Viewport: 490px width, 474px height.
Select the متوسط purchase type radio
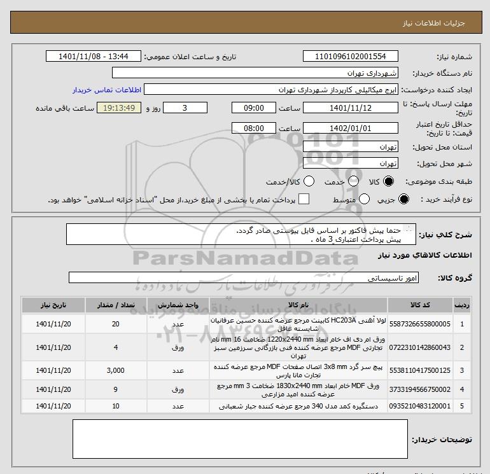[x=365, y=199]
